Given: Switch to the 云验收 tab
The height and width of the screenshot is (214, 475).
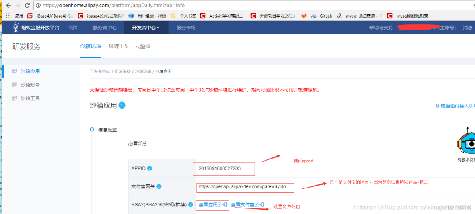Looking at the screenshot, I should pyautogui.click(x=143, y=46).
